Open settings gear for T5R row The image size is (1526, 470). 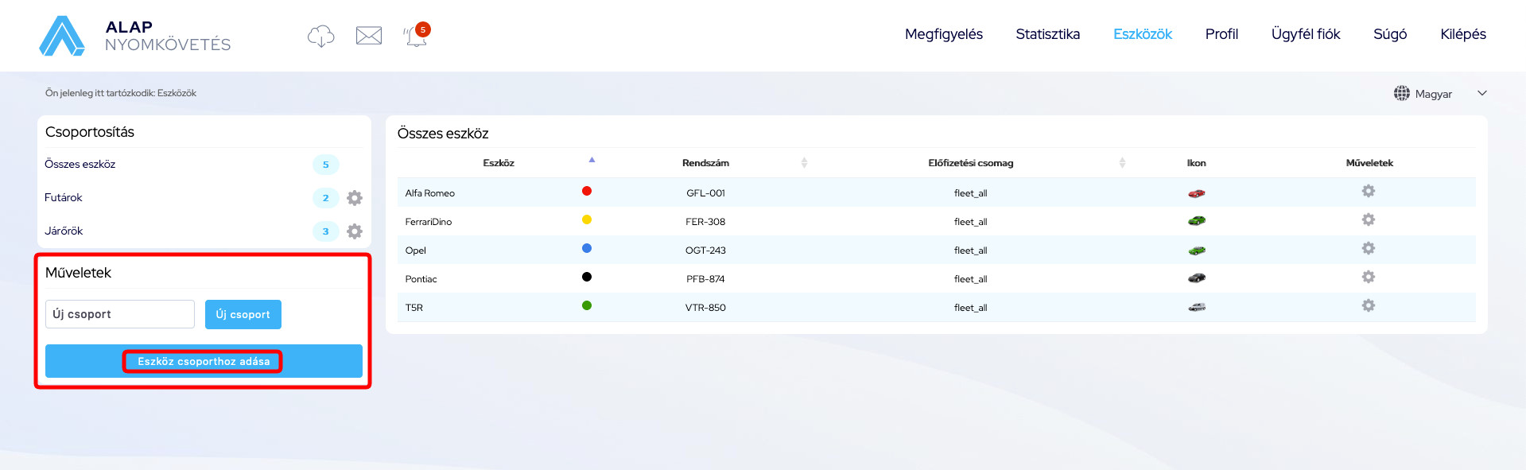1369,305
